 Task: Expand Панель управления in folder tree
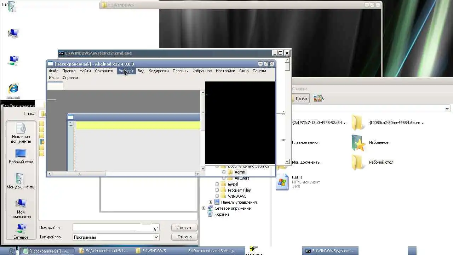click(210, 202)
